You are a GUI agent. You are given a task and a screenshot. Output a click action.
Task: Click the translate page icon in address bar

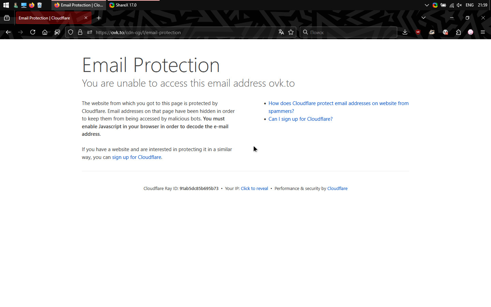coord(281,32)
